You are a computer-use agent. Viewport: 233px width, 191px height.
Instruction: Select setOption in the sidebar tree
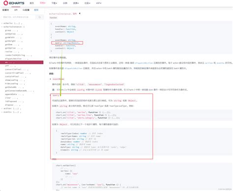pos(10,34)
